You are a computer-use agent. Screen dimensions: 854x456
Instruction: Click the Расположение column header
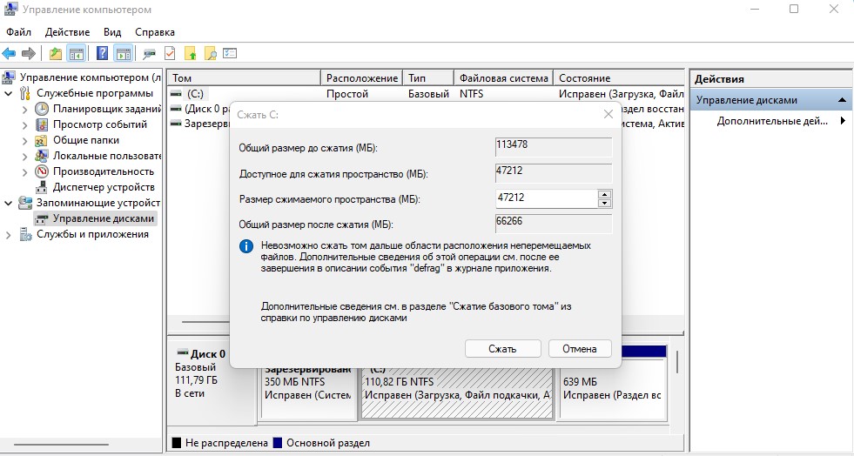tap(361, 77)
